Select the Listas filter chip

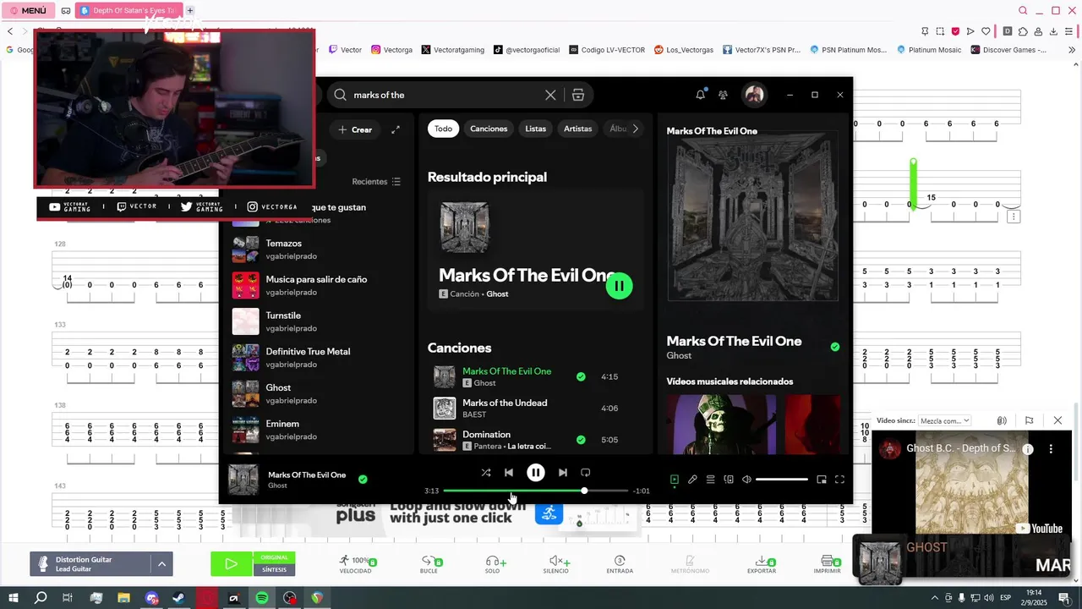click(536, 129)
